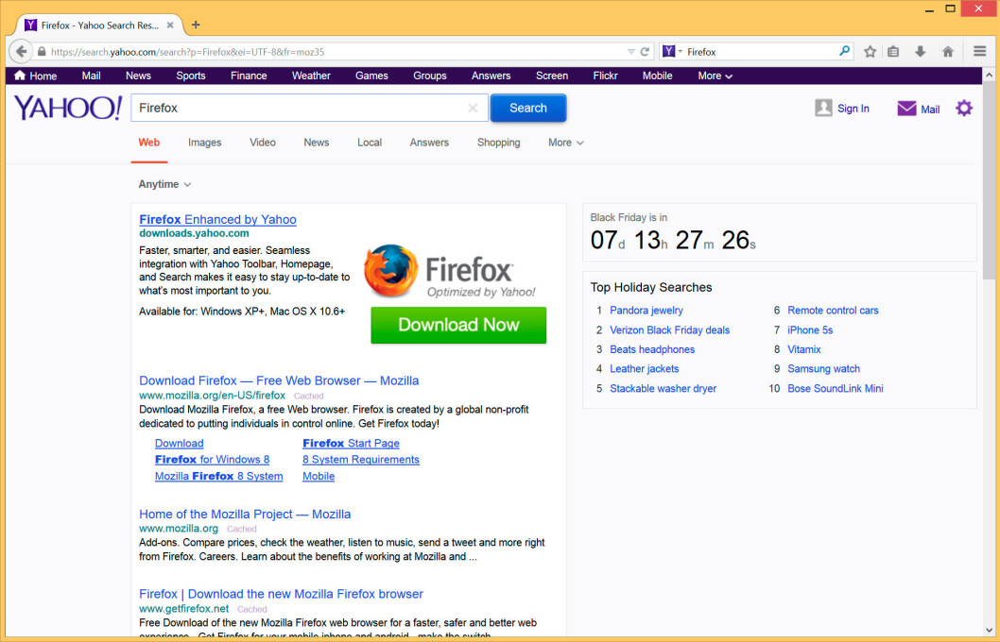Click the Yahoo search engine icon in search bar

(668, 51)
